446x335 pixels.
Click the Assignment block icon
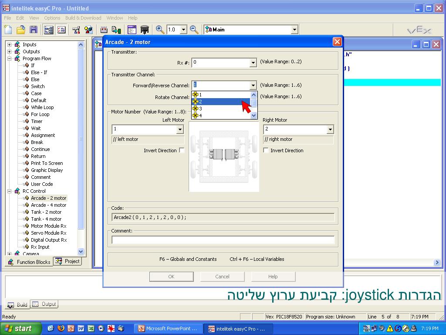coord(27,135)
